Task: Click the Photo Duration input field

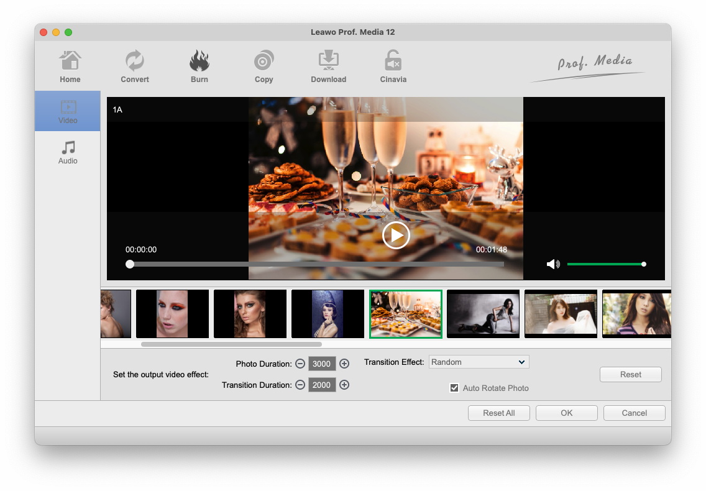Action: pos(322,364)
